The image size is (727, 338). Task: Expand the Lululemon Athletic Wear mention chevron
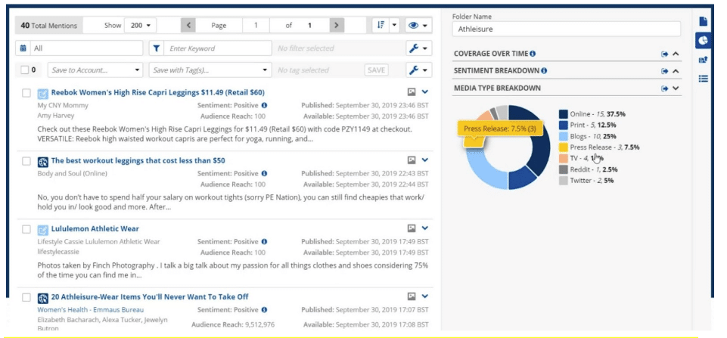[x=425, y=228]
